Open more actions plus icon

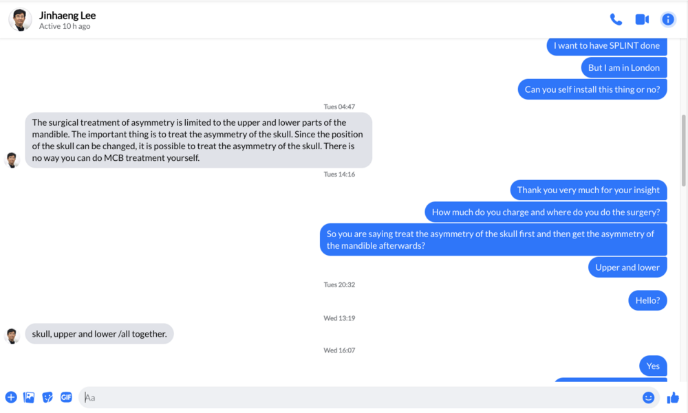click(x=11, y=397)
